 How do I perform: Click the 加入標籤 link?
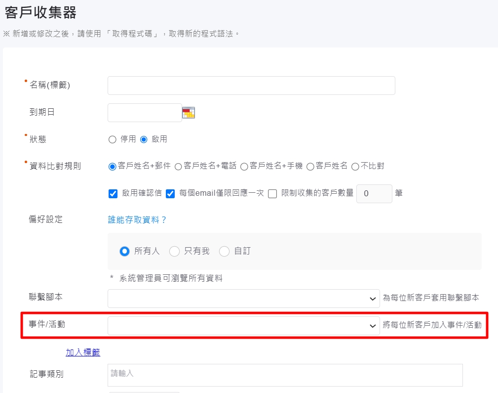(83, 352)
